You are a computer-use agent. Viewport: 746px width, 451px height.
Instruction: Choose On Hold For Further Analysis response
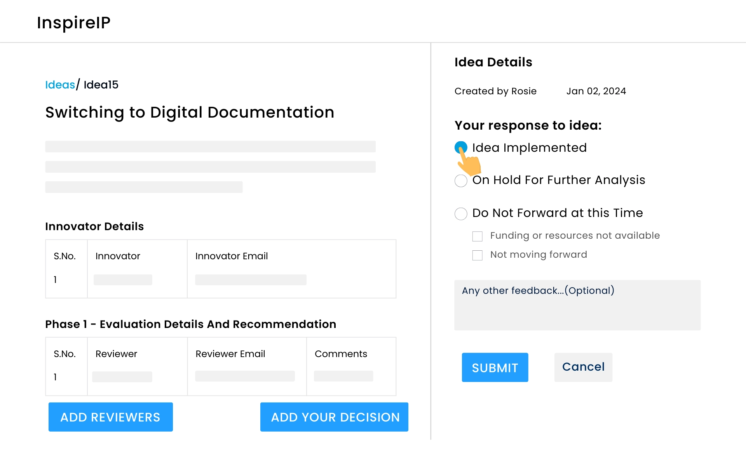pos(461,180)
